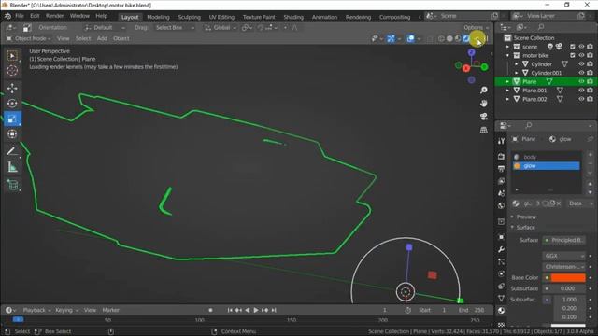
Task: Switch to the Modeling workspace tab
Action: pyautogui.click(x=158, y=17)
